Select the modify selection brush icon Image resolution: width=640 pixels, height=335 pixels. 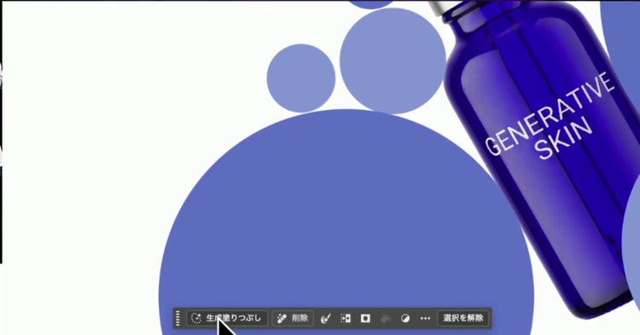pos(325,318)
